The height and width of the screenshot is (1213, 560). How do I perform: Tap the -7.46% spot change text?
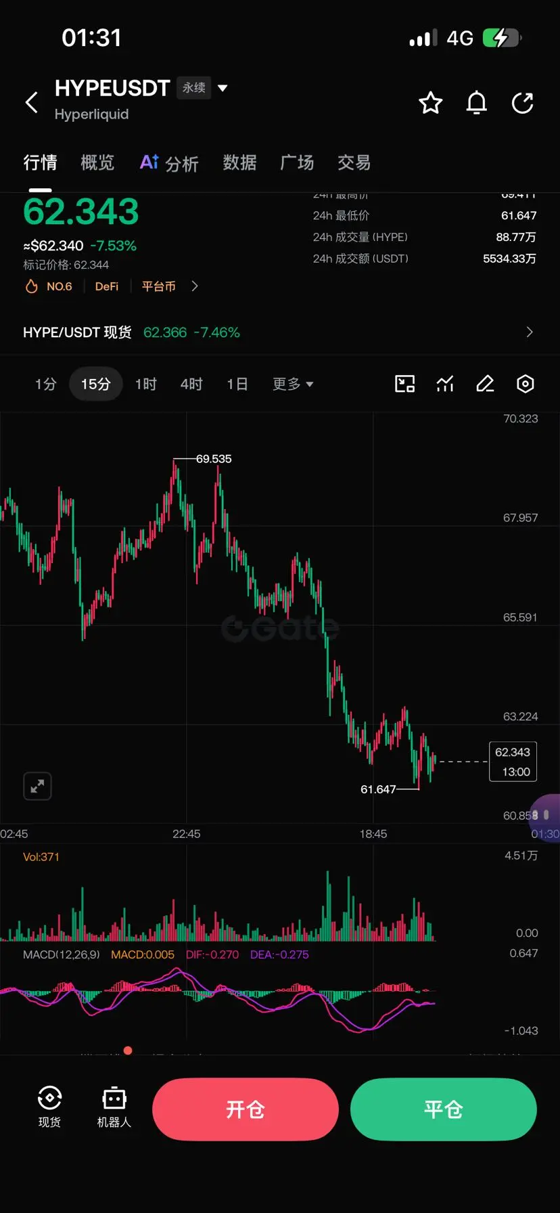(216, 332)
